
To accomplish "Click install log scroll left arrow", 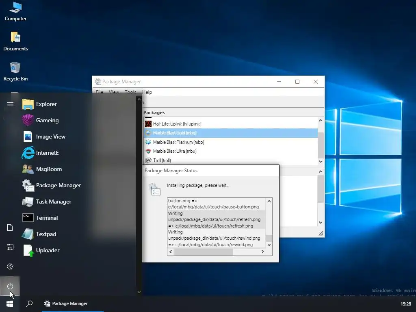I will [171, 252].
